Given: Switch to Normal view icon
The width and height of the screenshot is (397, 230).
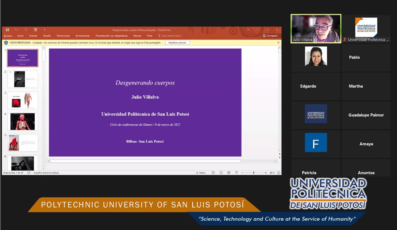Looking at the screenshot, I should click(x=213, y=173).
